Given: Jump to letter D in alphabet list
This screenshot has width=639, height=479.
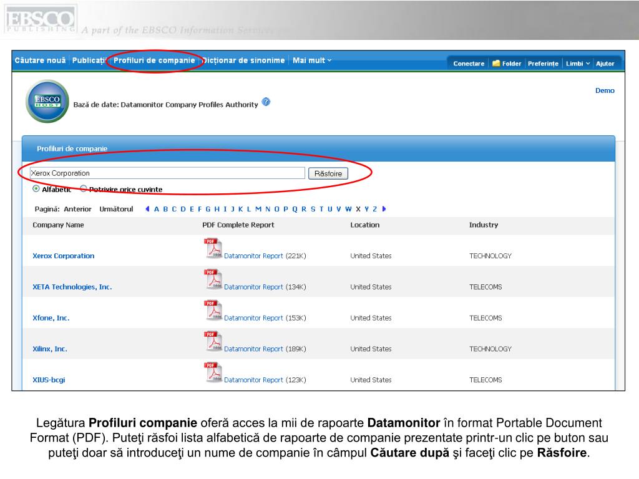Looking at the screenshot, I should (183, 209).
